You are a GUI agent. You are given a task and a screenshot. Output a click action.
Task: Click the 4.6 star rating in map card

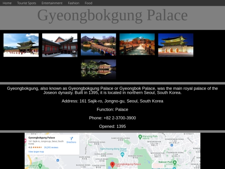(x=35, y=147)
